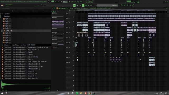Click the Stop transport button
Viewport: 169px width, 95px height.
[x=58, y=2]
